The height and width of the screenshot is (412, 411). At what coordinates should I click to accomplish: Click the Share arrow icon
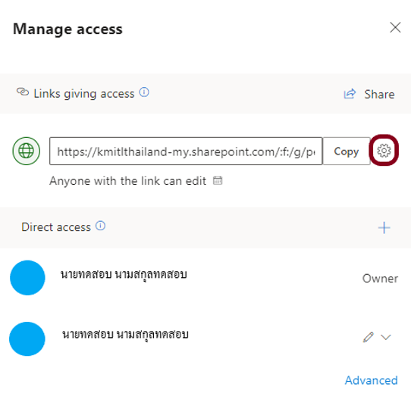tap(350, 94)
